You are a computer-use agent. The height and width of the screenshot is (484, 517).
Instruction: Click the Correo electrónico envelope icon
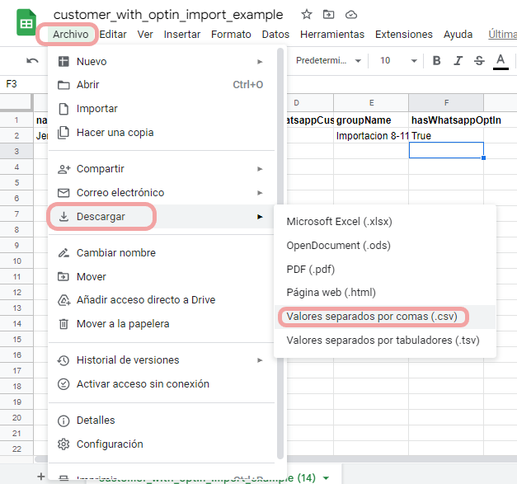click(63, 193)
